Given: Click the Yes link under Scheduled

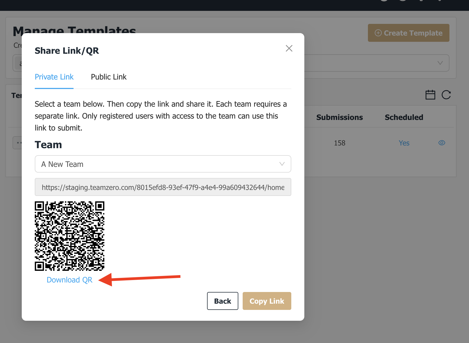Looking at the screenshot, I should (x=404, y=143).
